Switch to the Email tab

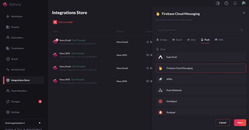click(177, 40)
